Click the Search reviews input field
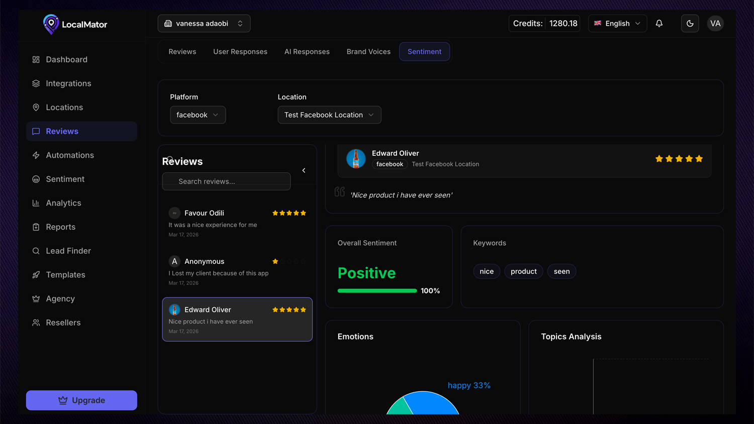Screen dimensions: 754x424 tap(226, 181)
